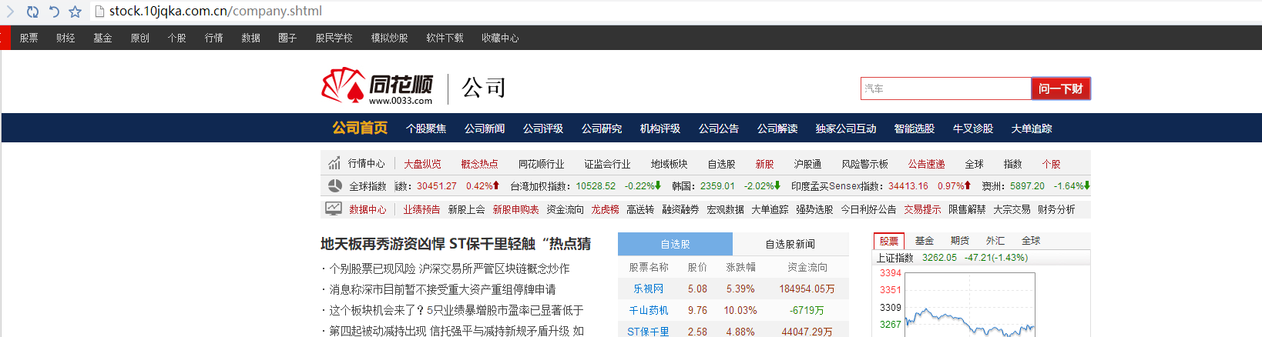Open 公司评级 navigation item
The width and height of the screenshot is (1262, 337).
(543, 128)
